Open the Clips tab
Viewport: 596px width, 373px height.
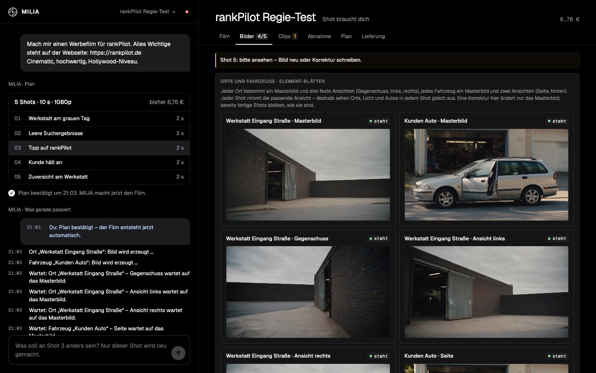point(288,36)
